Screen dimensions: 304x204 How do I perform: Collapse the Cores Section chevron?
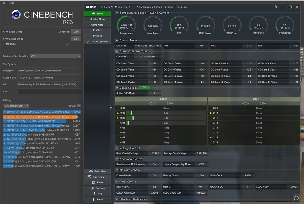[117, 88]
